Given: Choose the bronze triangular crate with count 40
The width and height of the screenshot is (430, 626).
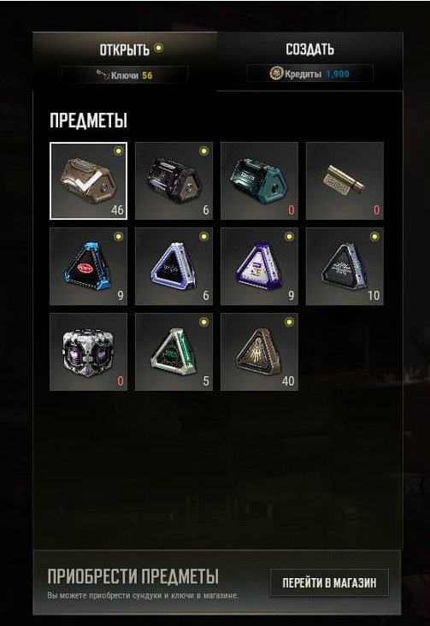Looking at the screenshot, I should coord(259,351).
